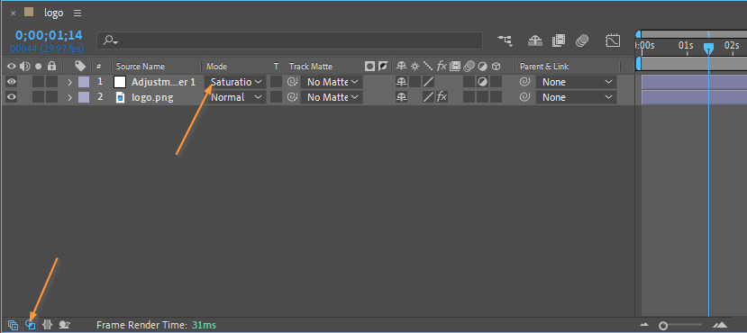
Task: Hide the logo.png layer
Action: click(x=12, y=97)
